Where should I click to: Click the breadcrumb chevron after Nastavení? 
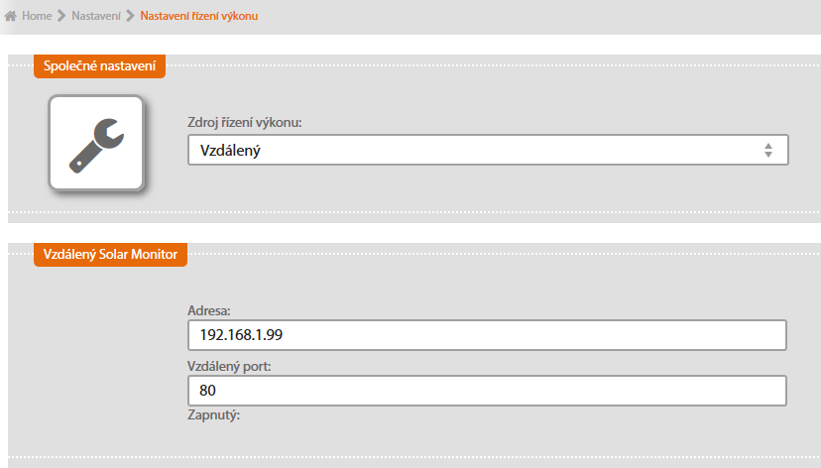click(130, 17)
